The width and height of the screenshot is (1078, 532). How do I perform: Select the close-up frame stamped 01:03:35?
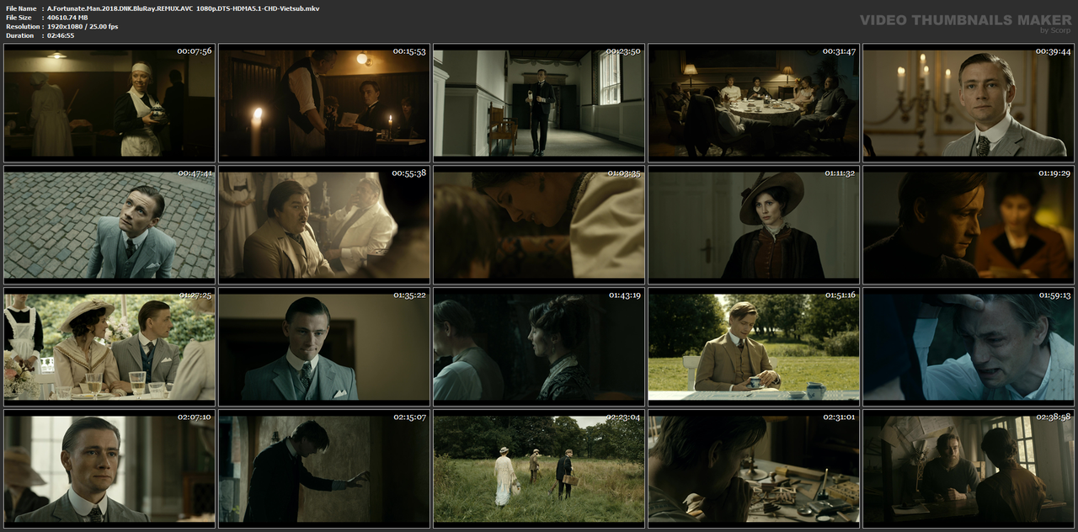[539, 225]
